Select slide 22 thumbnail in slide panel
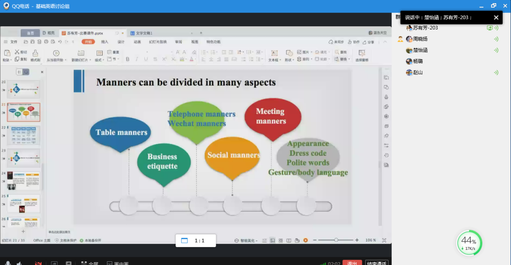Image resolution: width=511 pixels, height=265 pixels. coord(24,135)
